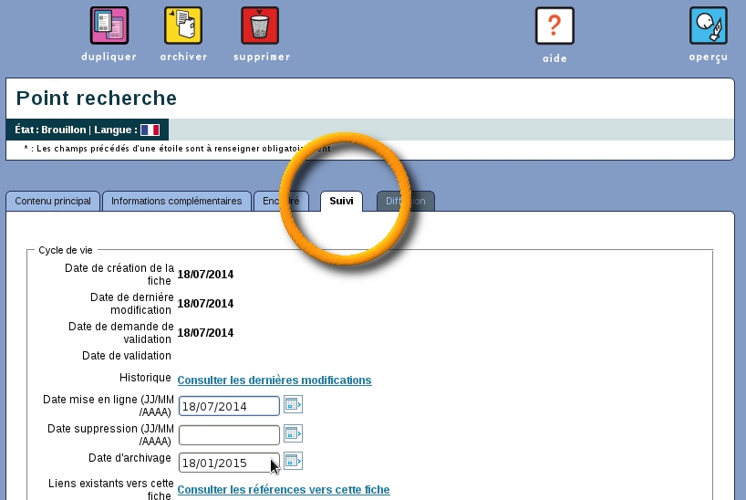Go to the Diffusion tab

pyautogui.click(x=406, y=202)
